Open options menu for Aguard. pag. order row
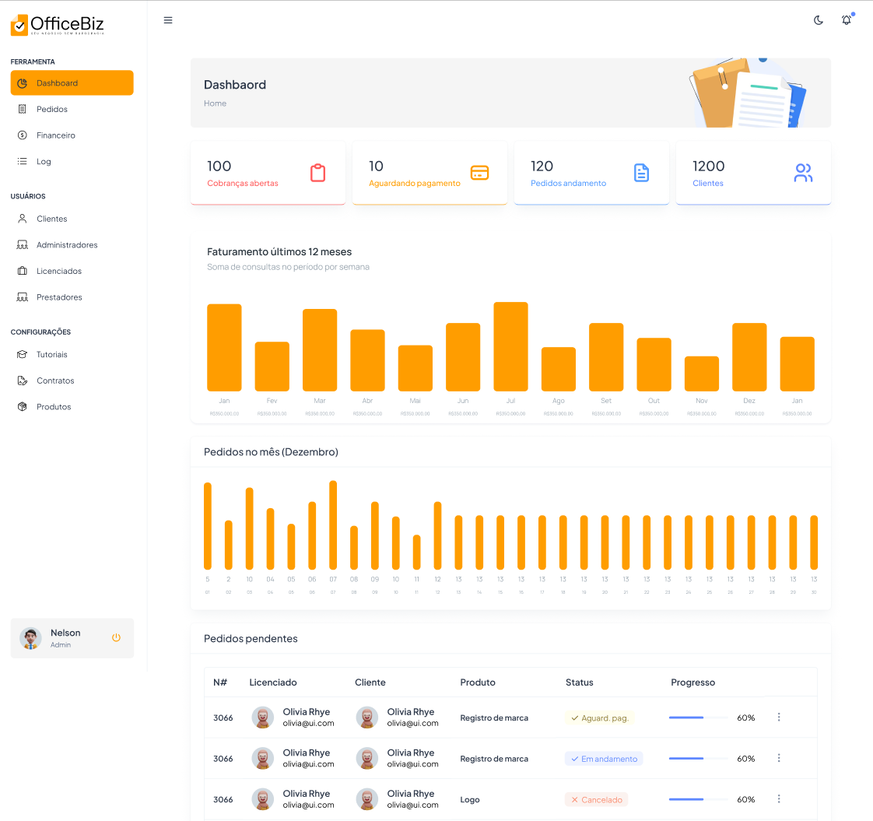 tap(779, 717)
